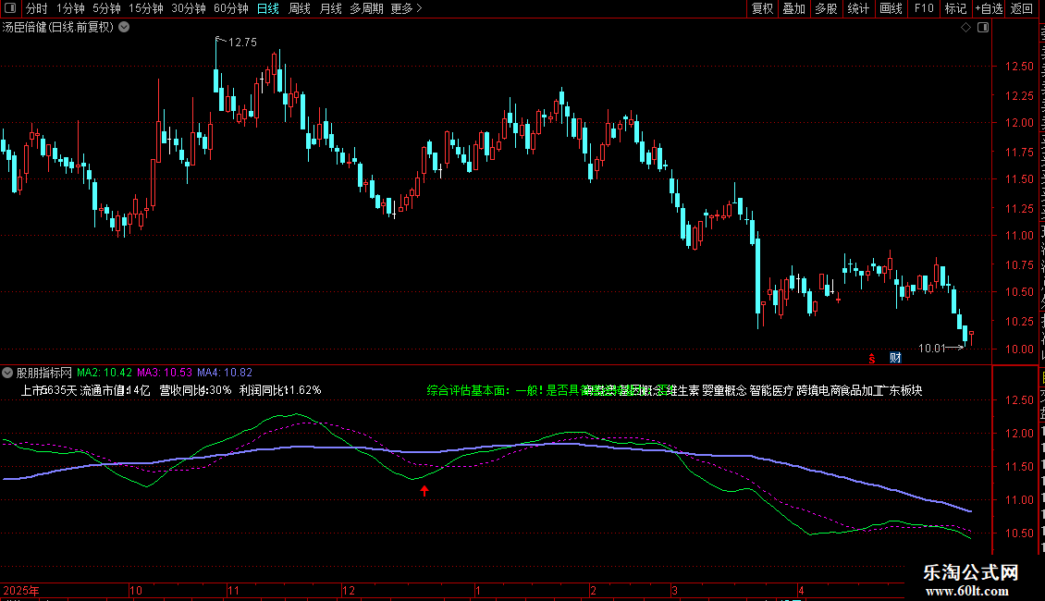
Task: Click the red buy arrow marker in indicator pane
Action: pos(424,491)
